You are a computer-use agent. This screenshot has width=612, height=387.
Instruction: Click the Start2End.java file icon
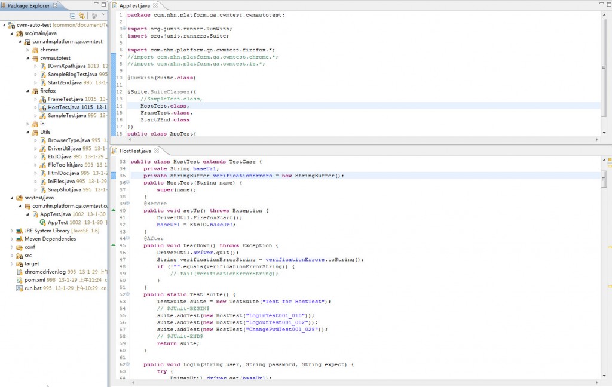pyautogui.click(x=43, y=82)
